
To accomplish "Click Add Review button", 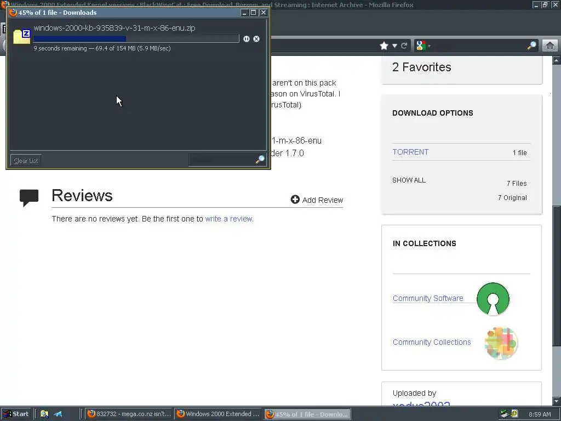I will pyautogui.click(x=317, y=200).
